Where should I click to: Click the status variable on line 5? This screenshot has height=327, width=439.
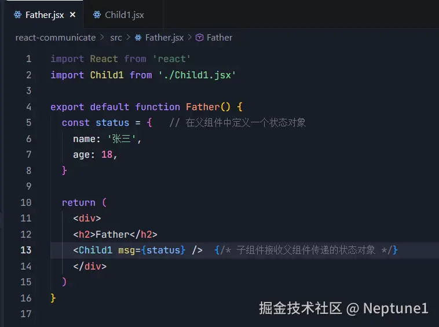point(112,122)
